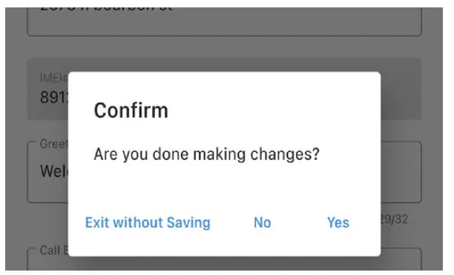Click the IMEI# field label
This screenshot has width=454, height=275.
[x=54, y=78]
